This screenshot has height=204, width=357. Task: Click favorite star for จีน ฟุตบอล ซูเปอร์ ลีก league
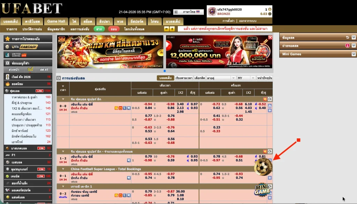coord(265,99)
